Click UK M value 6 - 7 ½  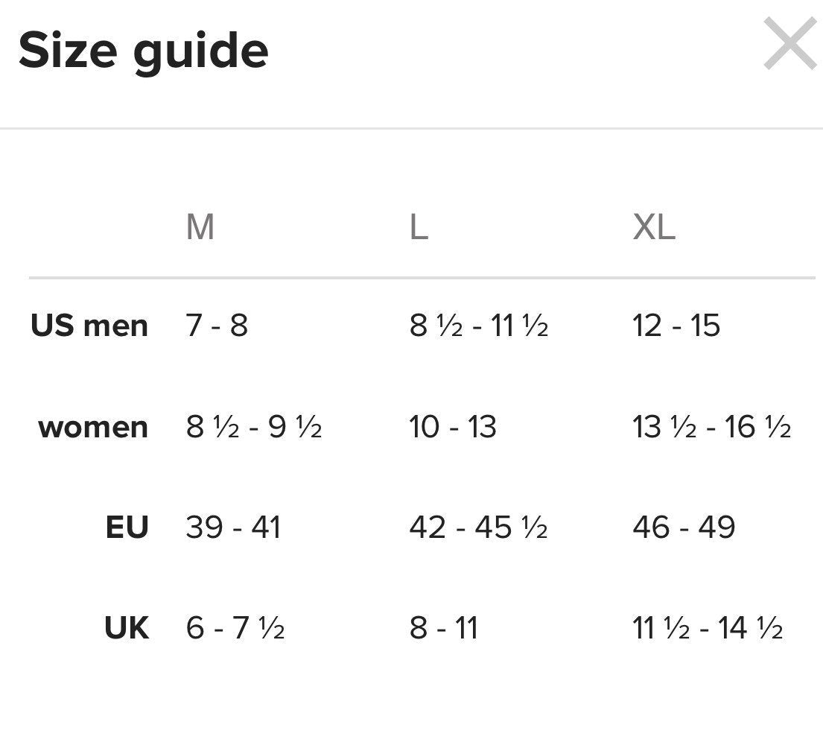pos(235,627)
